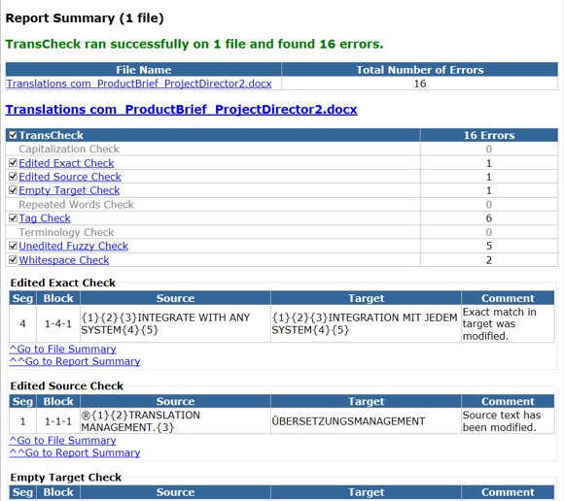Screen dimensions: 564x501
Task: Jump to the Edited Source Check section
Action: pos(70,177)
